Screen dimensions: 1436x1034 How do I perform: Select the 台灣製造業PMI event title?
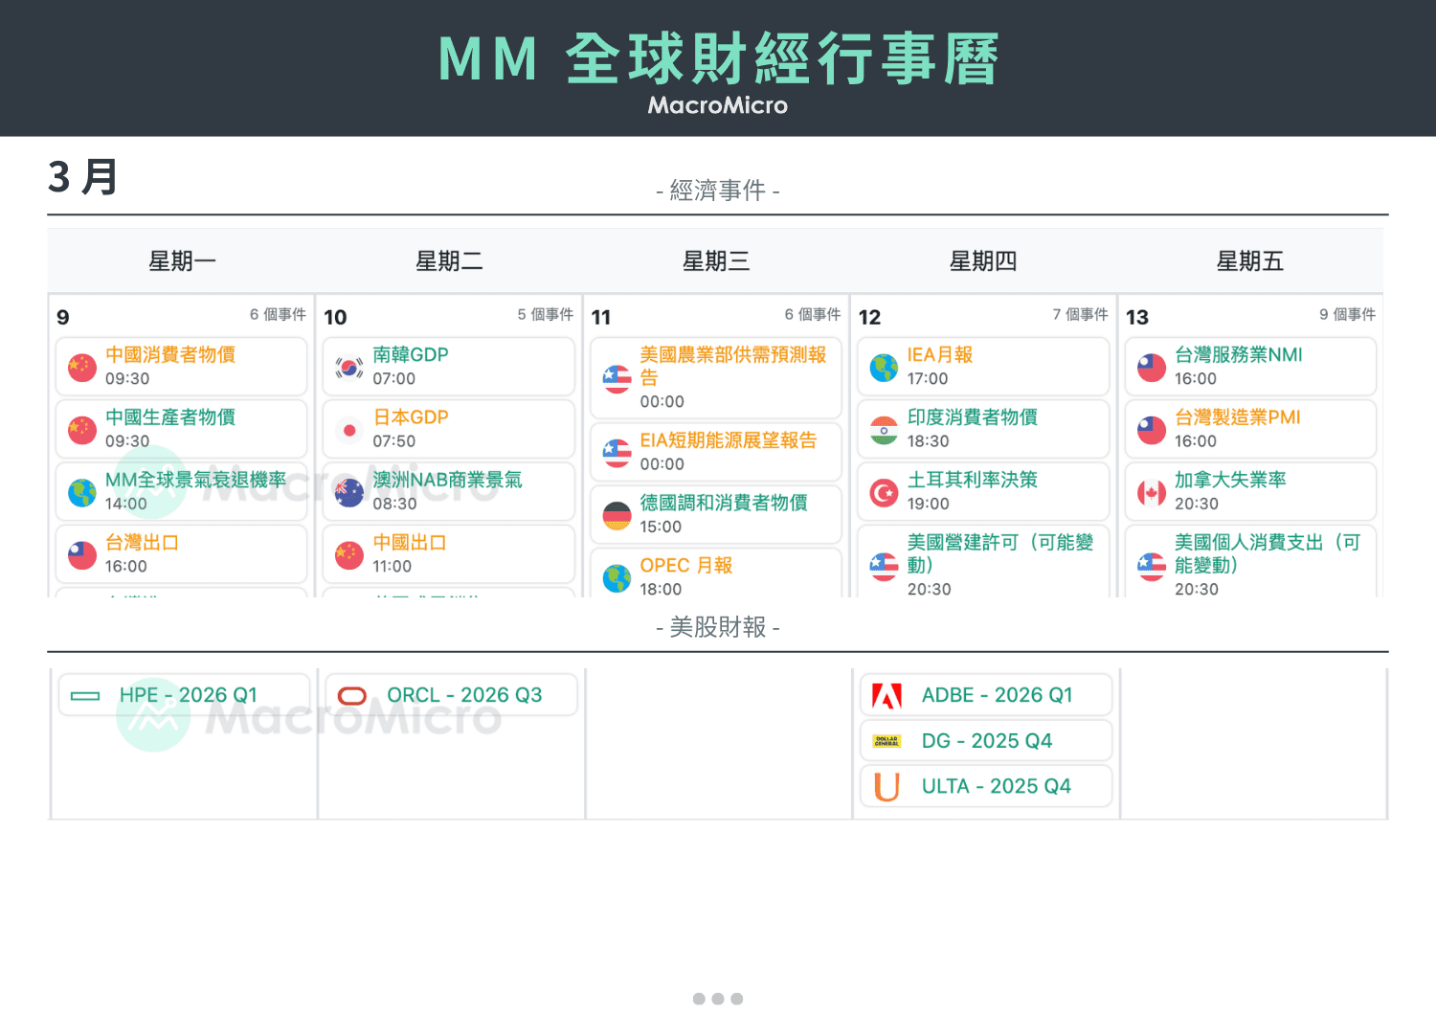(x=1238, y=417)
